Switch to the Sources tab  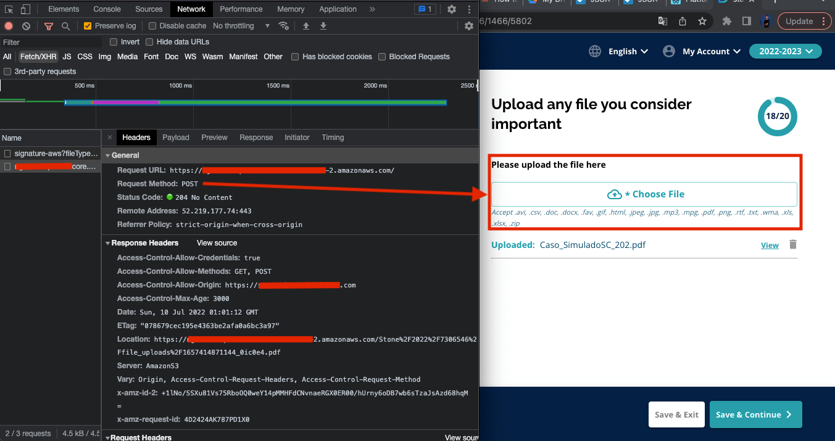point(149,9)
